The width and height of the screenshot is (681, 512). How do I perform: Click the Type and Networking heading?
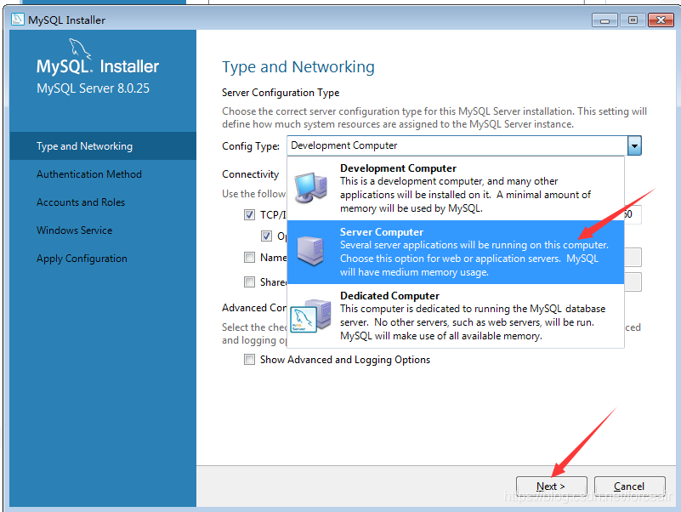coord(298,67)
